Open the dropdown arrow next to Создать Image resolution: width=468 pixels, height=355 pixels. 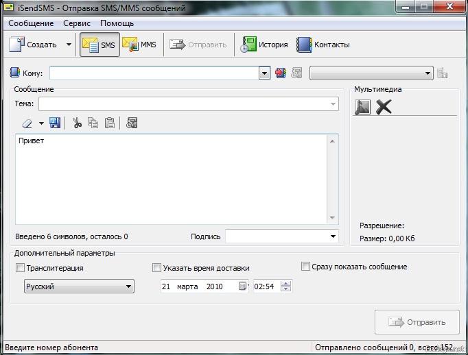69,45
